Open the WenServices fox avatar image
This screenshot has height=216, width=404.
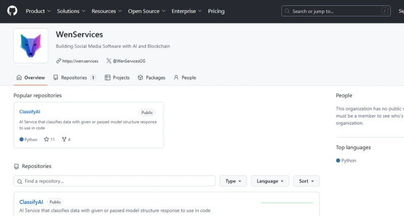tap(31, 46)
